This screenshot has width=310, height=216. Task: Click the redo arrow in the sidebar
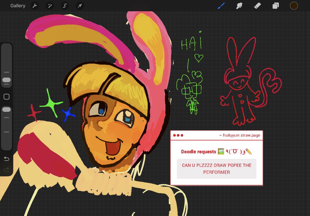(x=6, y=169)
